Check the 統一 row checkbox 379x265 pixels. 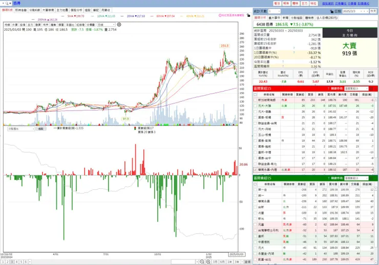[255, 195]
